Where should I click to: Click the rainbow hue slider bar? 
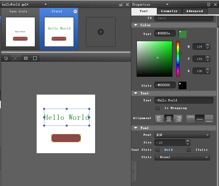(x=178, y=59)
